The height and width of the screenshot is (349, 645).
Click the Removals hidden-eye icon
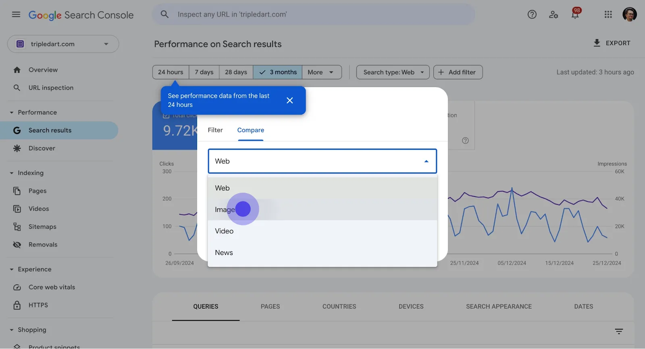(17, 245)
